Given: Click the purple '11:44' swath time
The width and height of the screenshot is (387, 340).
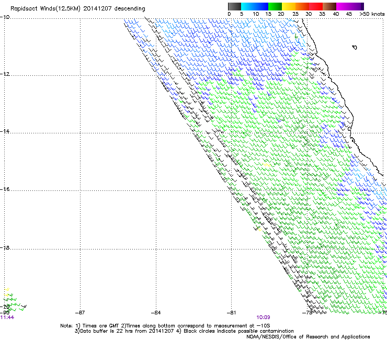Looking at the screenshot, I should coord(7,318).
